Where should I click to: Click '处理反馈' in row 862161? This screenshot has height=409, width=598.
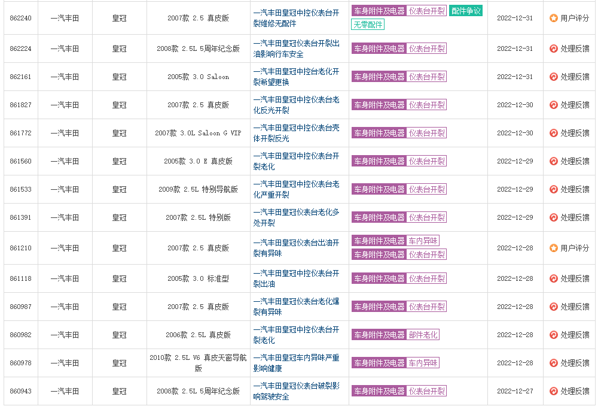click(x=575, y=77)
